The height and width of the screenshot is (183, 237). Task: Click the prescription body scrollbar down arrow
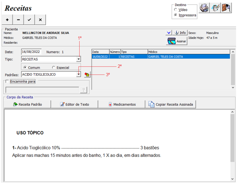click(x=232, y=179)
